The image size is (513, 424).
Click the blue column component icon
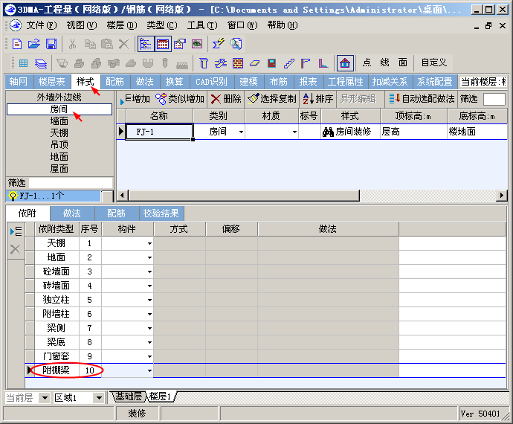pyautogui.click(x=204, y=63)
